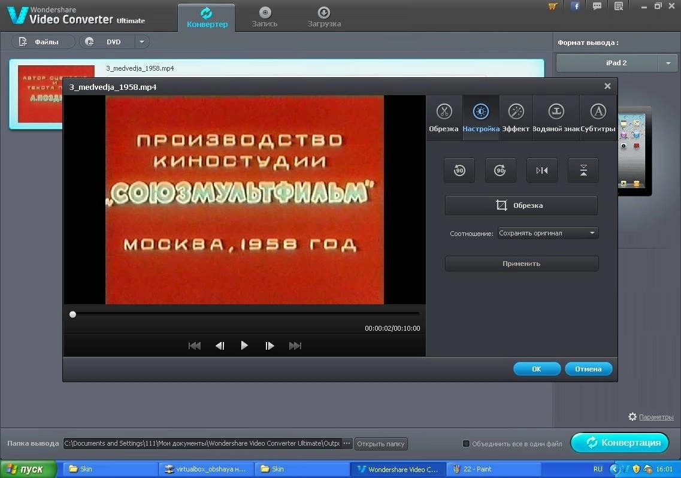
Task: Open the Обрезка trim tab with scissors icon
Action: pos(444,118)
